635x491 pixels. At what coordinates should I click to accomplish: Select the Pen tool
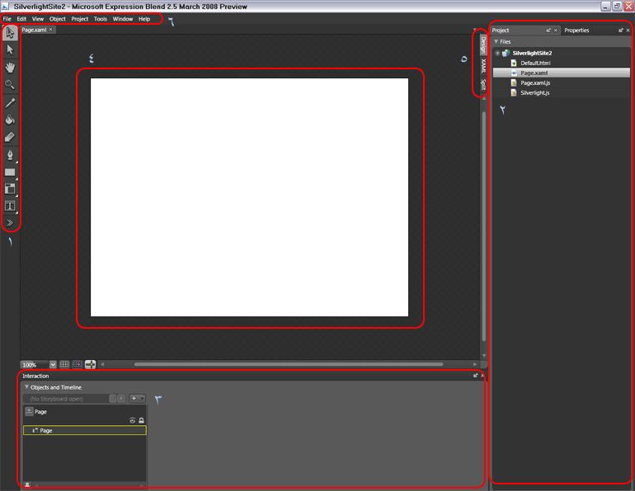pyautogui.click(x=10, y=155)
